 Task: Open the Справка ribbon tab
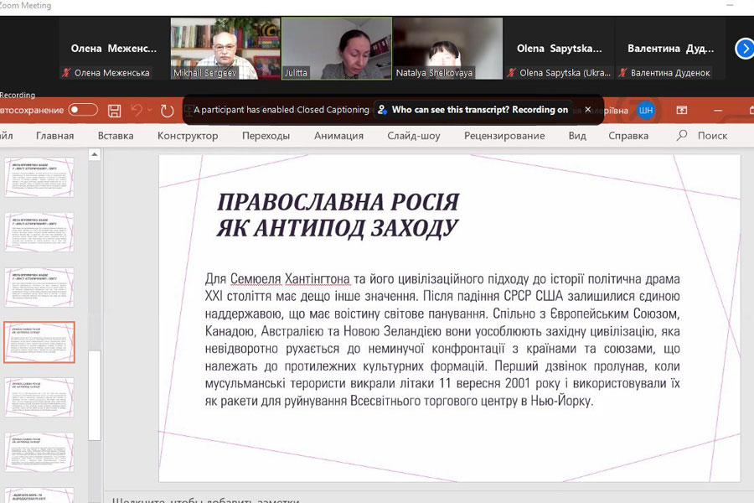[x=628, y=136]
